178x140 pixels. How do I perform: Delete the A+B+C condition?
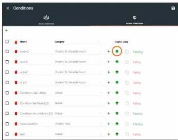[x=16, y=51]
